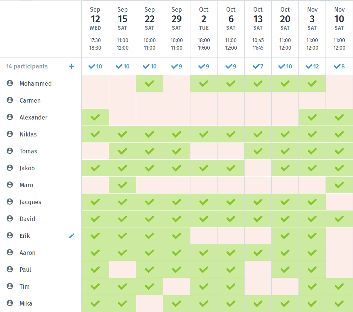Screen dimensions: 353x312
Task: Toggle Erik's Oct 2 availability cell
Action: coord(204,236)
